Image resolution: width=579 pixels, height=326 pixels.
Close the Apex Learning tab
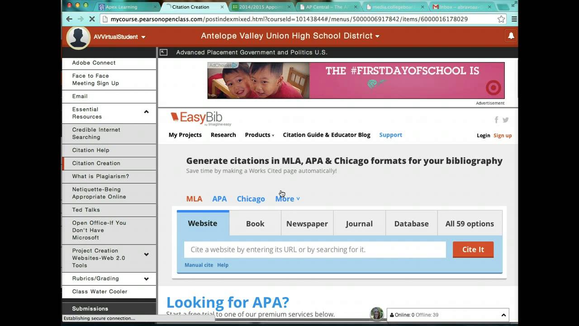click(156, 7)
